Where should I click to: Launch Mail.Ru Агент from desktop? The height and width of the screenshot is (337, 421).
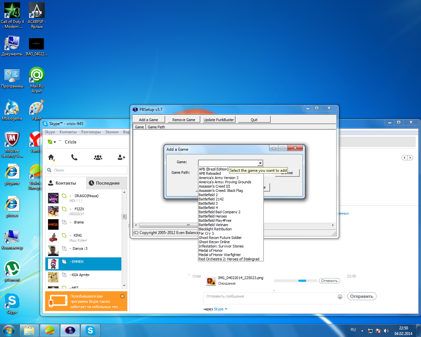point(37,80)
